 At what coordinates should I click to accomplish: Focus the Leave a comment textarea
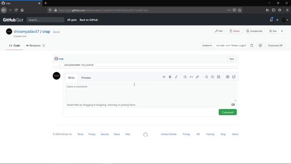click(x=151, y=92)
